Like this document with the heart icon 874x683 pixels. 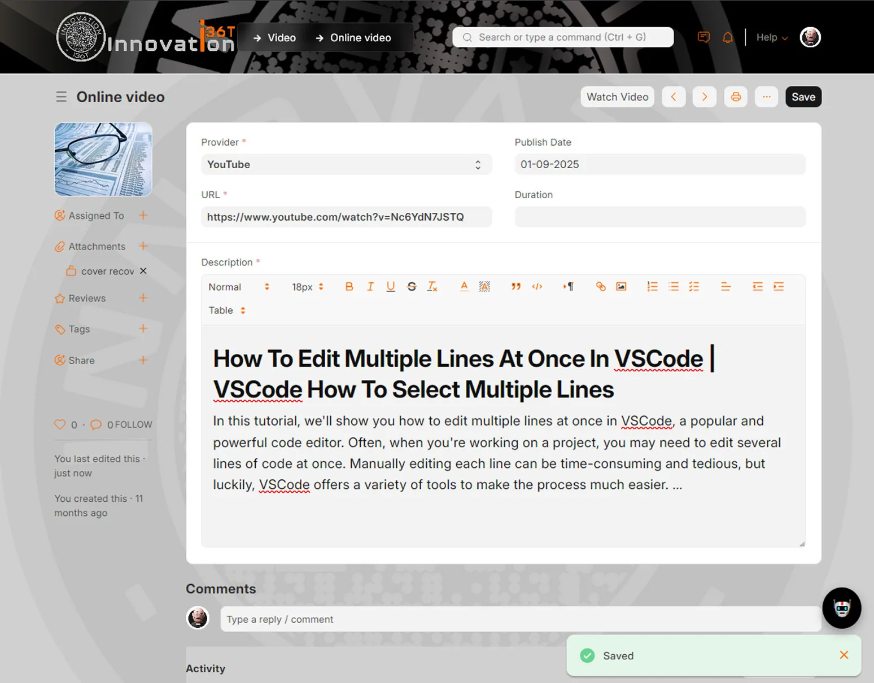click(60, 424)
